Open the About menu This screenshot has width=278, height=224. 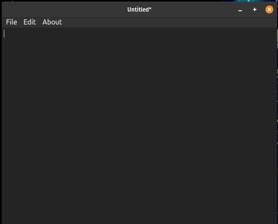point(52,22)
